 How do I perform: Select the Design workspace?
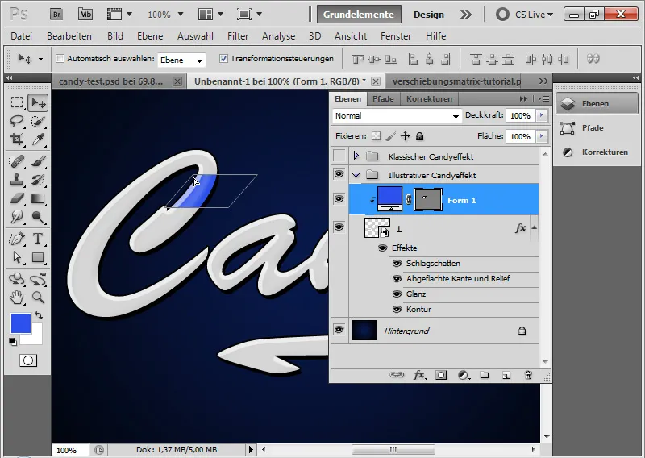(429, 15)
